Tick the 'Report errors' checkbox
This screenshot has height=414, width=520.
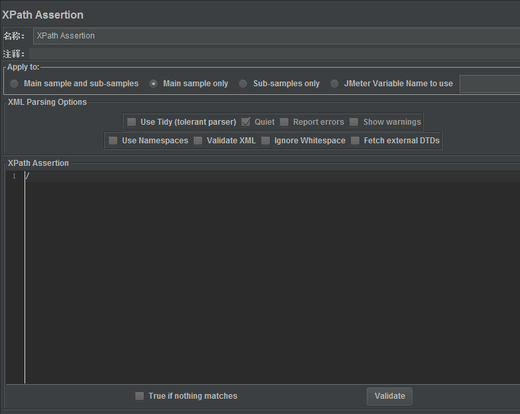(285, 122)
